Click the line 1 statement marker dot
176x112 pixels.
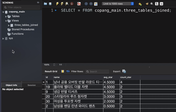click(56, 10)
